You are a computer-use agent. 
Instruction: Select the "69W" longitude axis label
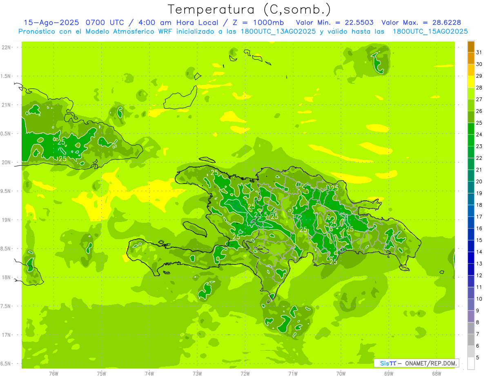coord(389,374)
